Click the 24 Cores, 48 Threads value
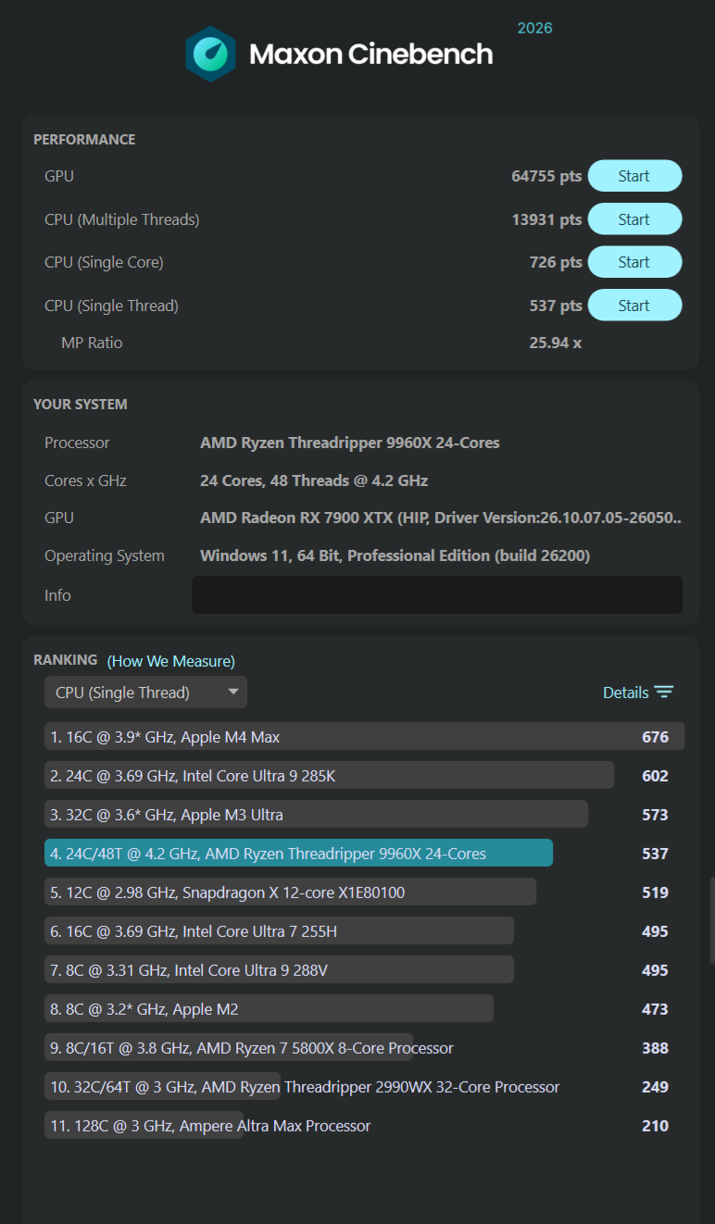Screen dimensions: 715x1224 [314, 481]
